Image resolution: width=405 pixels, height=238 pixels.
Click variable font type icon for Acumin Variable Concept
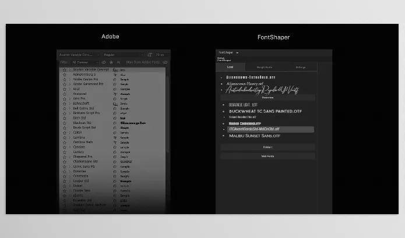(115, 70)
